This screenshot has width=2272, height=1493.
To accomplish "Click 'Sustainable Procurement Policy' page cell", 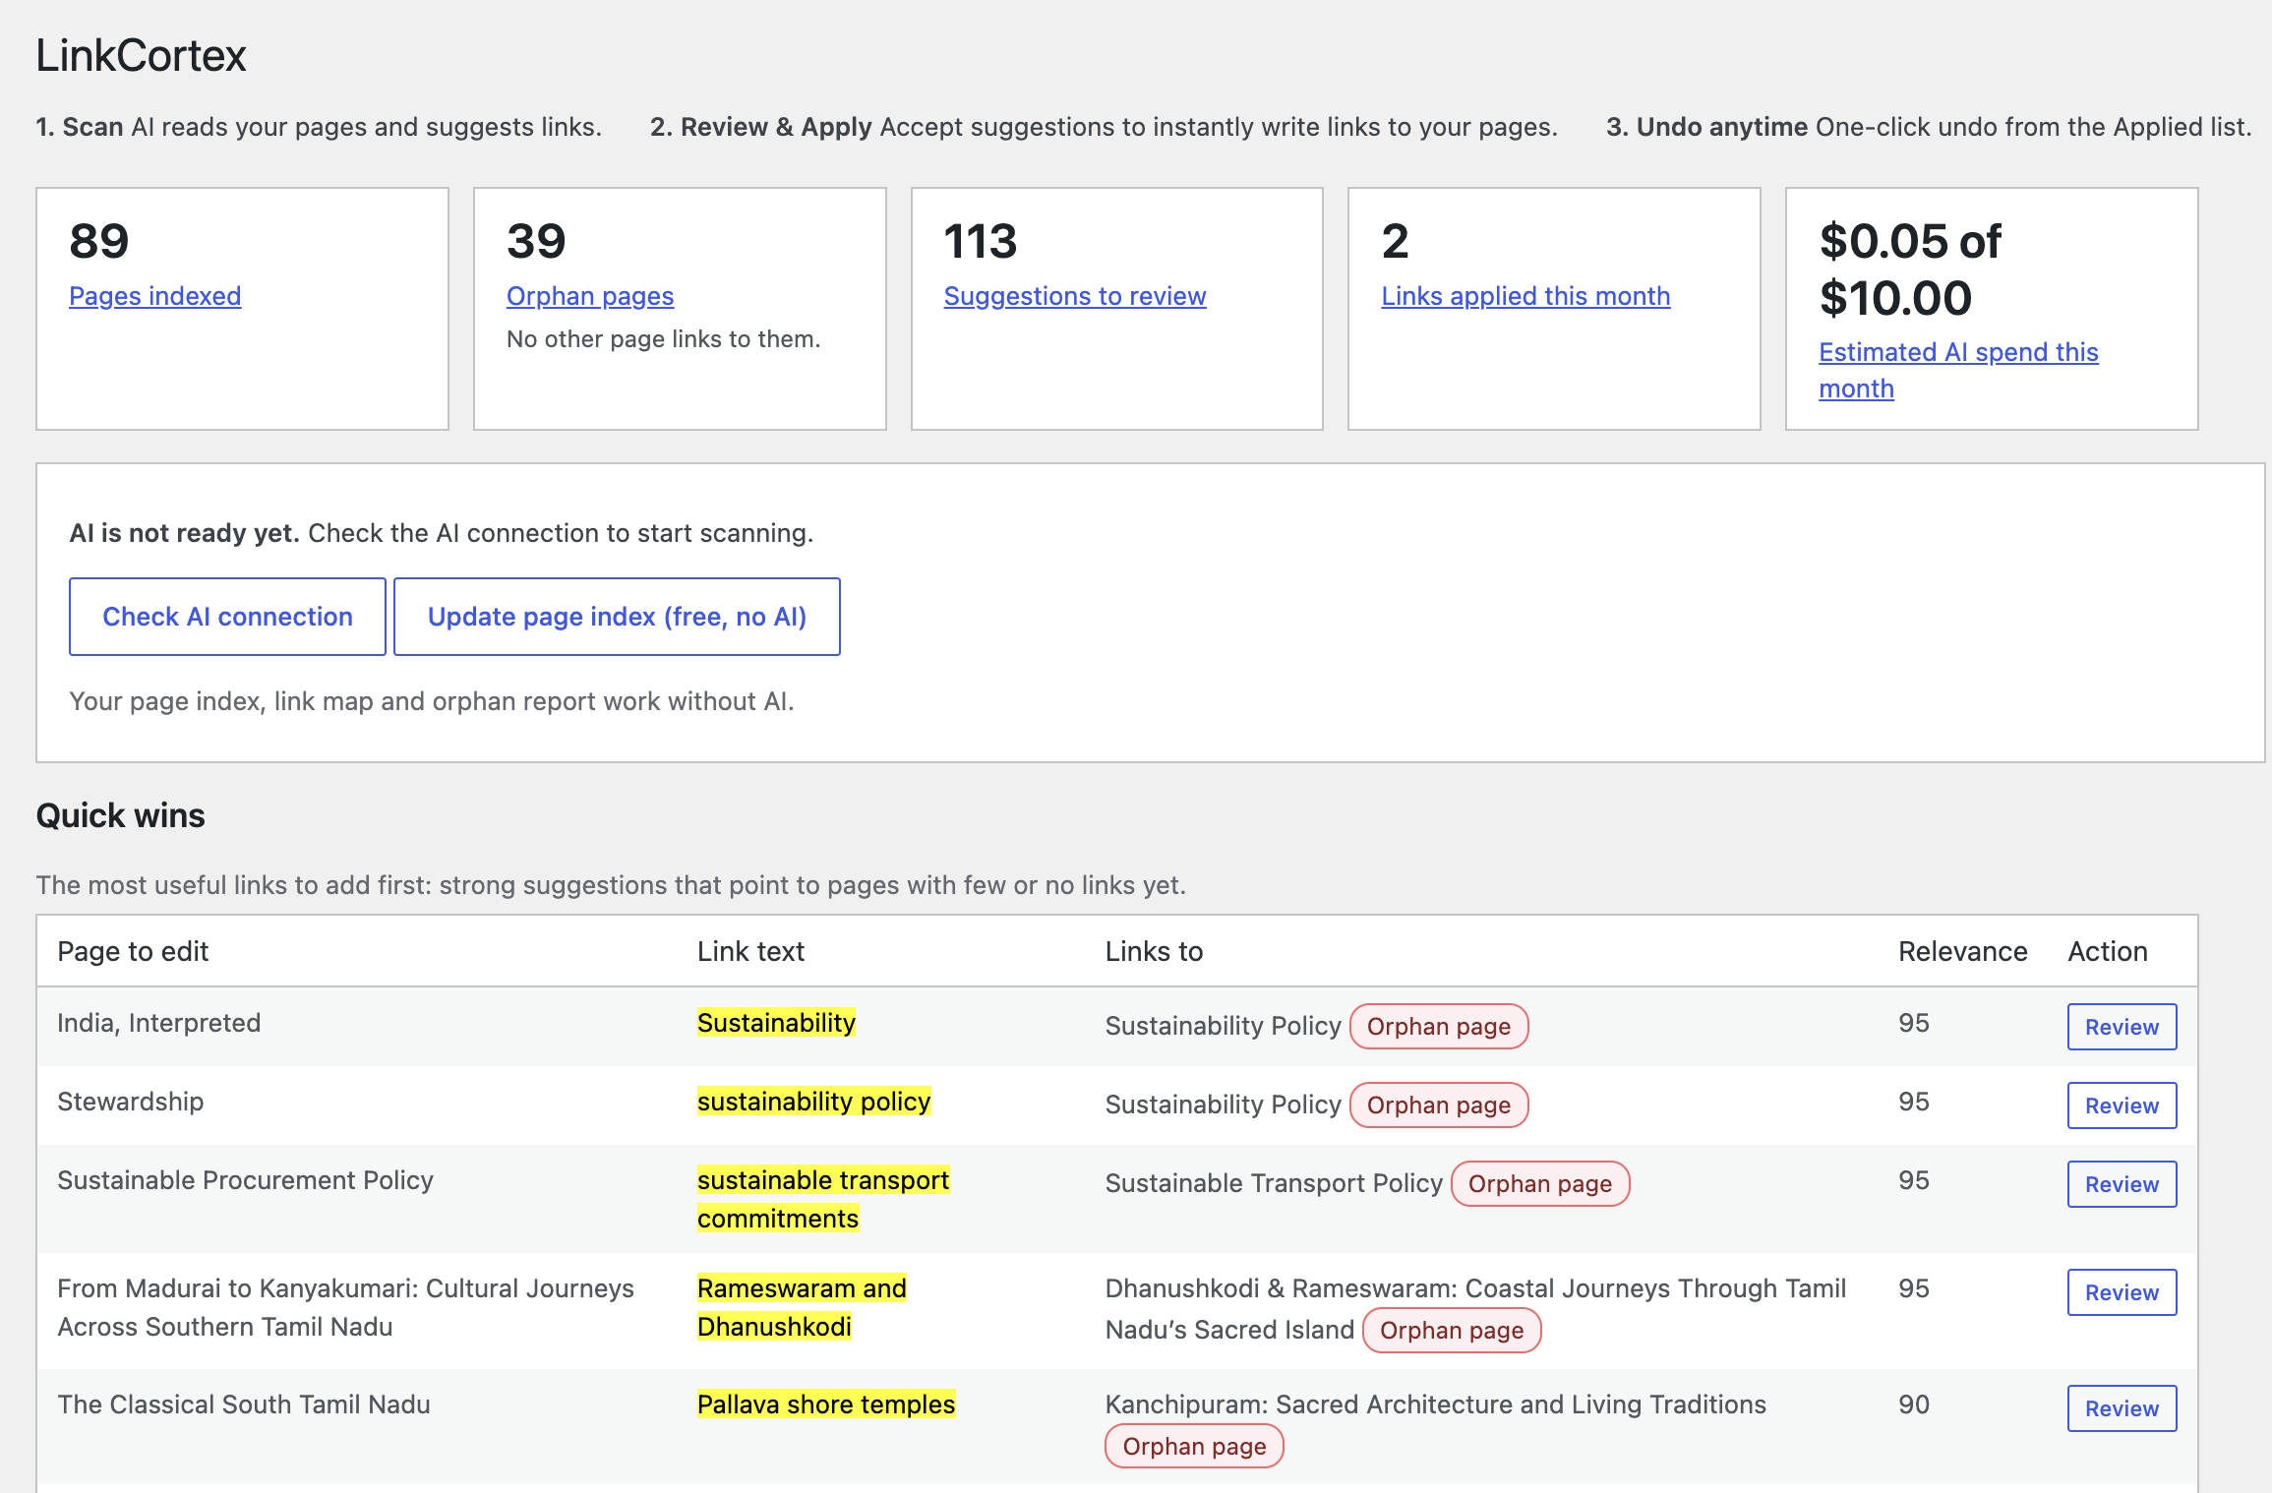I will point(245,1180).
